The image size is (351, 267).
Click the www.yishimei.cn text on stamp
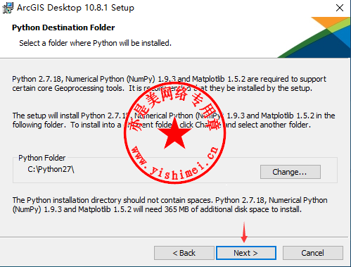pos(174,164)
